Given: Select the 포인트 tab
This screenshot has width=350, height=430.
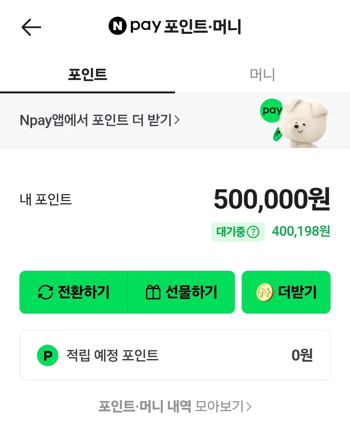Looking at the screenshot, I should tap(87, 75).
